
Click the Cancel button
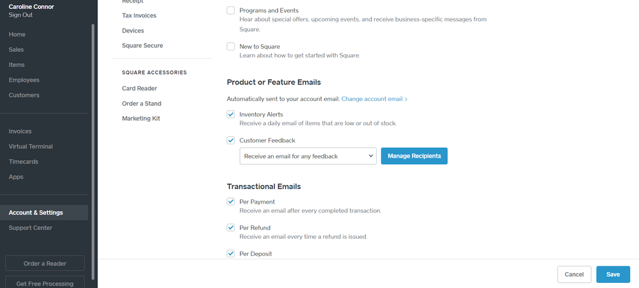pyautogui.click(x=574, y=275)
